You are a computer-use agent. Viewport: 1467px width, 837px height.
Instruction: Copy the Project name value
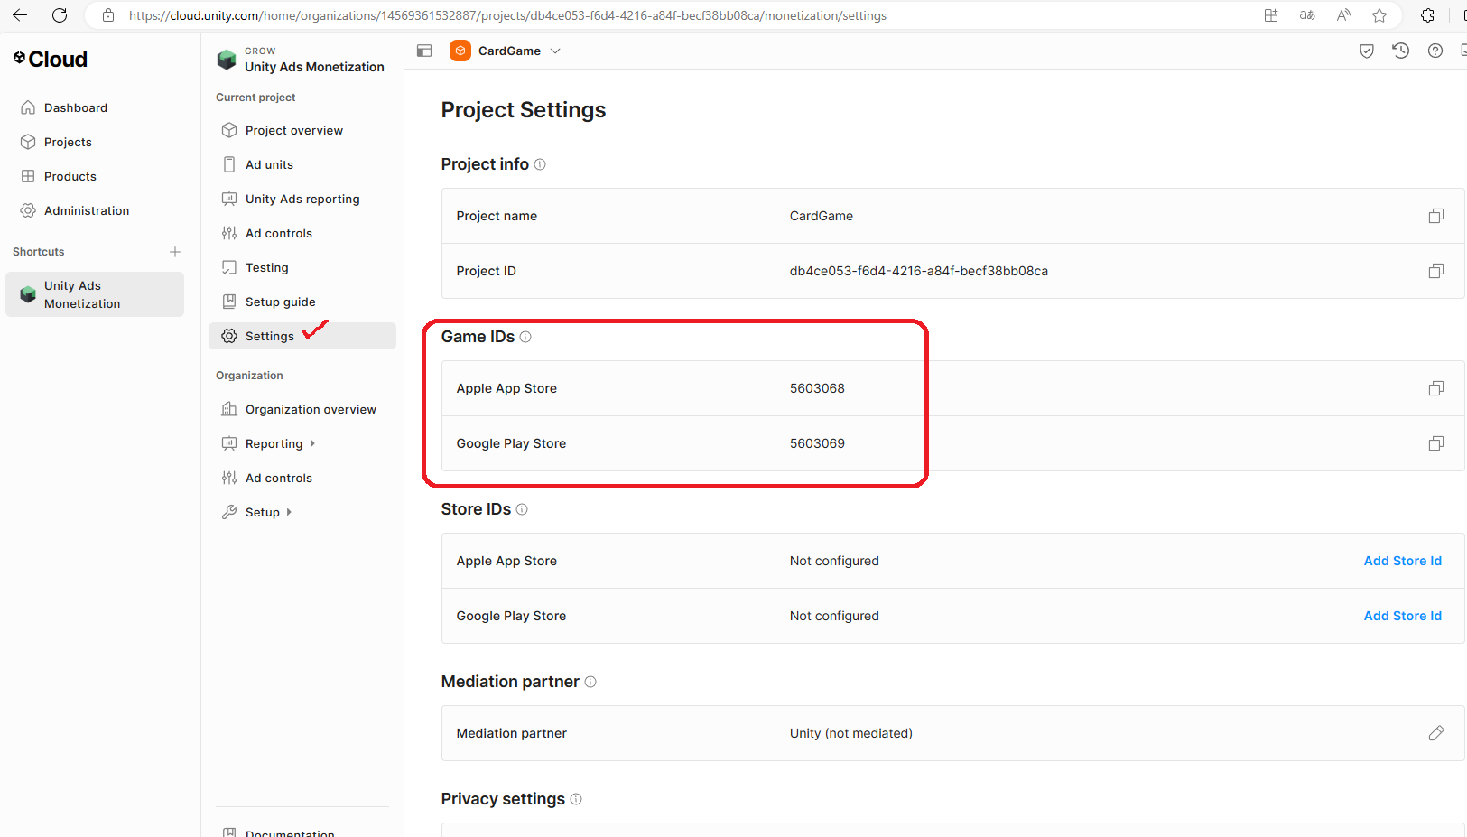pos(1436,216)
